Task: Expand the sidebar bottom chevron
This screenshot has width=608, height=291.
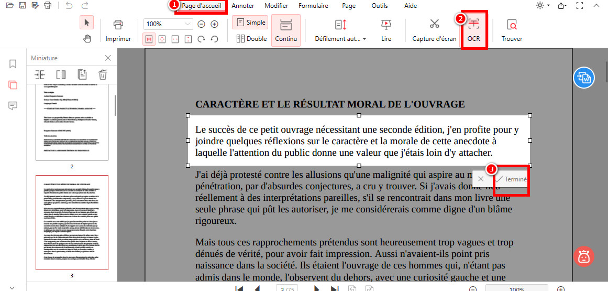Action: [x=12, y=287]
